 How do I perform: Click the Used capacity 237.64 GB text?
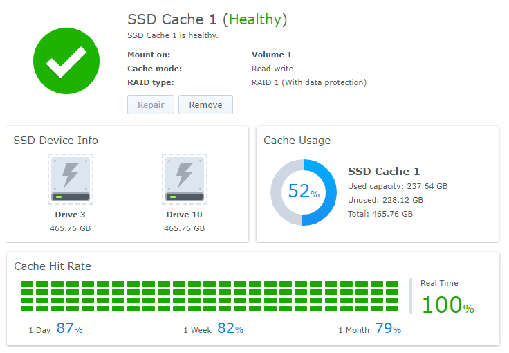pos(397,186)
